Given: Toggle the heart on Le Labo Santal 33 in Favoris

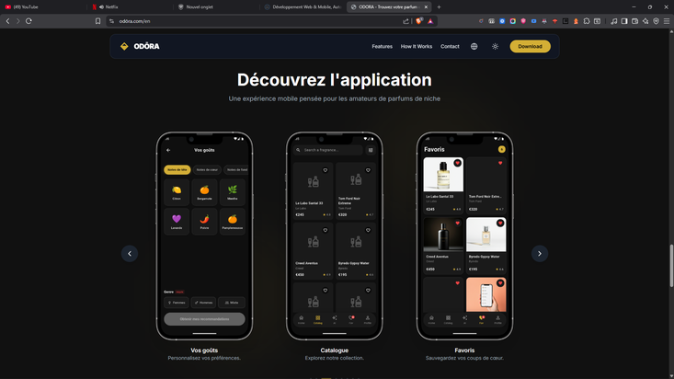Looking at the screenshot, I should pyautogui.click(x=457, y=163).
